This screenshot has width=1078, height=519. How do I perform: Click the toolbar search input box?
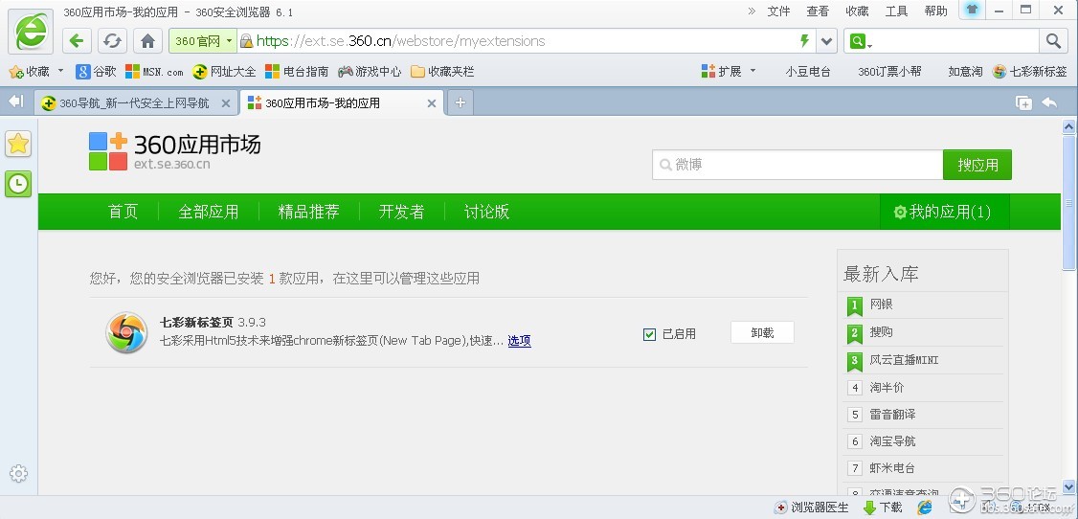pos(955,41)
